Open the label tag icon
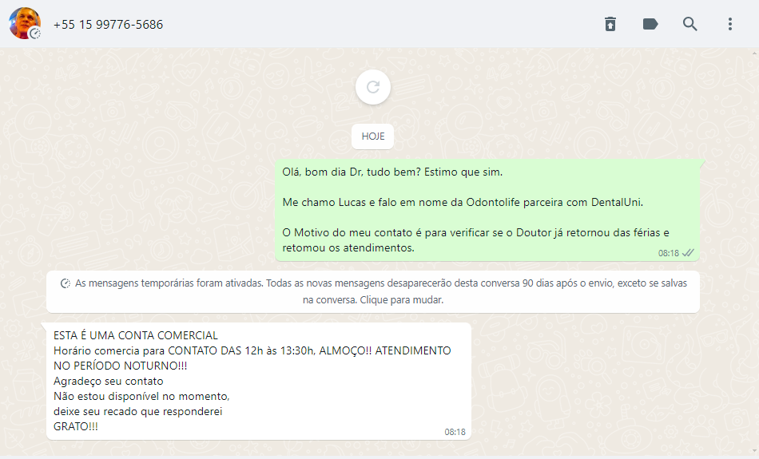This screenshot has height=459, width=759. click(x=650, y=24)
